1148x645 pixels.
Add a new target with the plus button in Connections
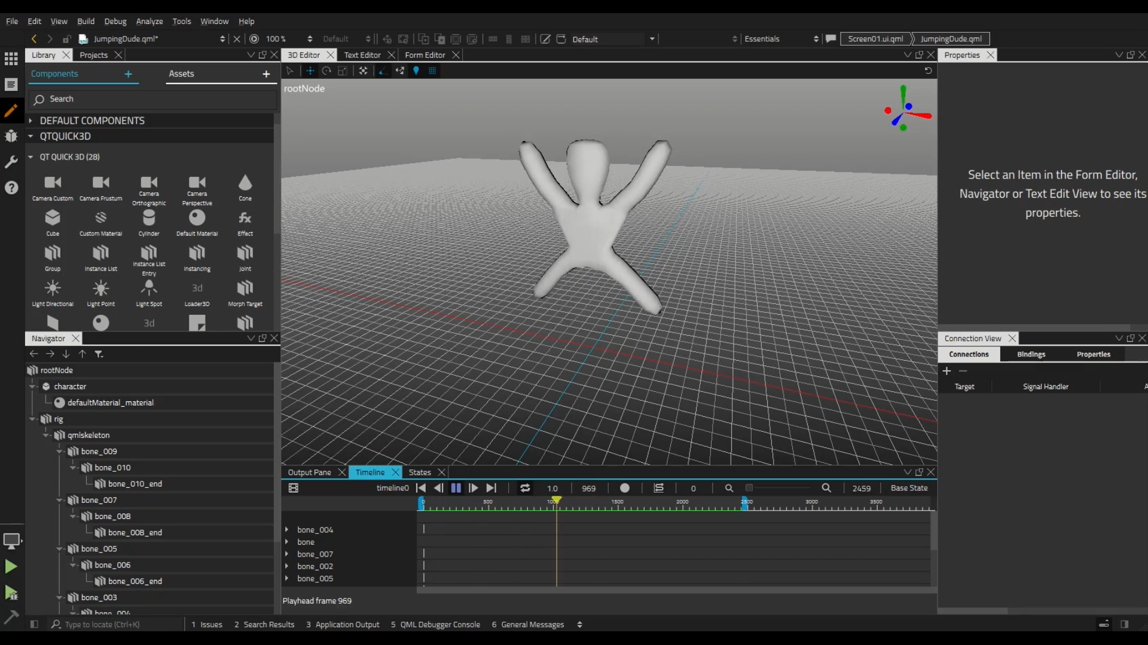click(947, 371)
